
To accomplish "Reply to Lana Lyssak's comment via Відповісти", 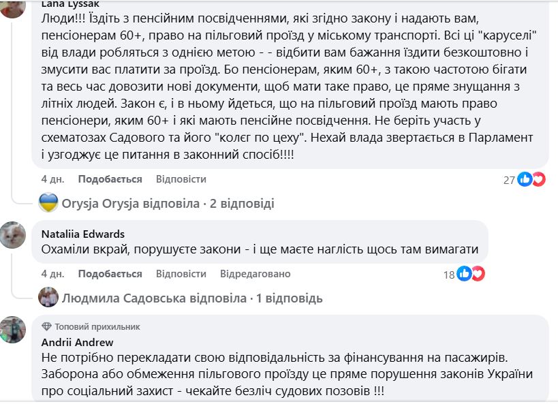I will pos(181,179).
